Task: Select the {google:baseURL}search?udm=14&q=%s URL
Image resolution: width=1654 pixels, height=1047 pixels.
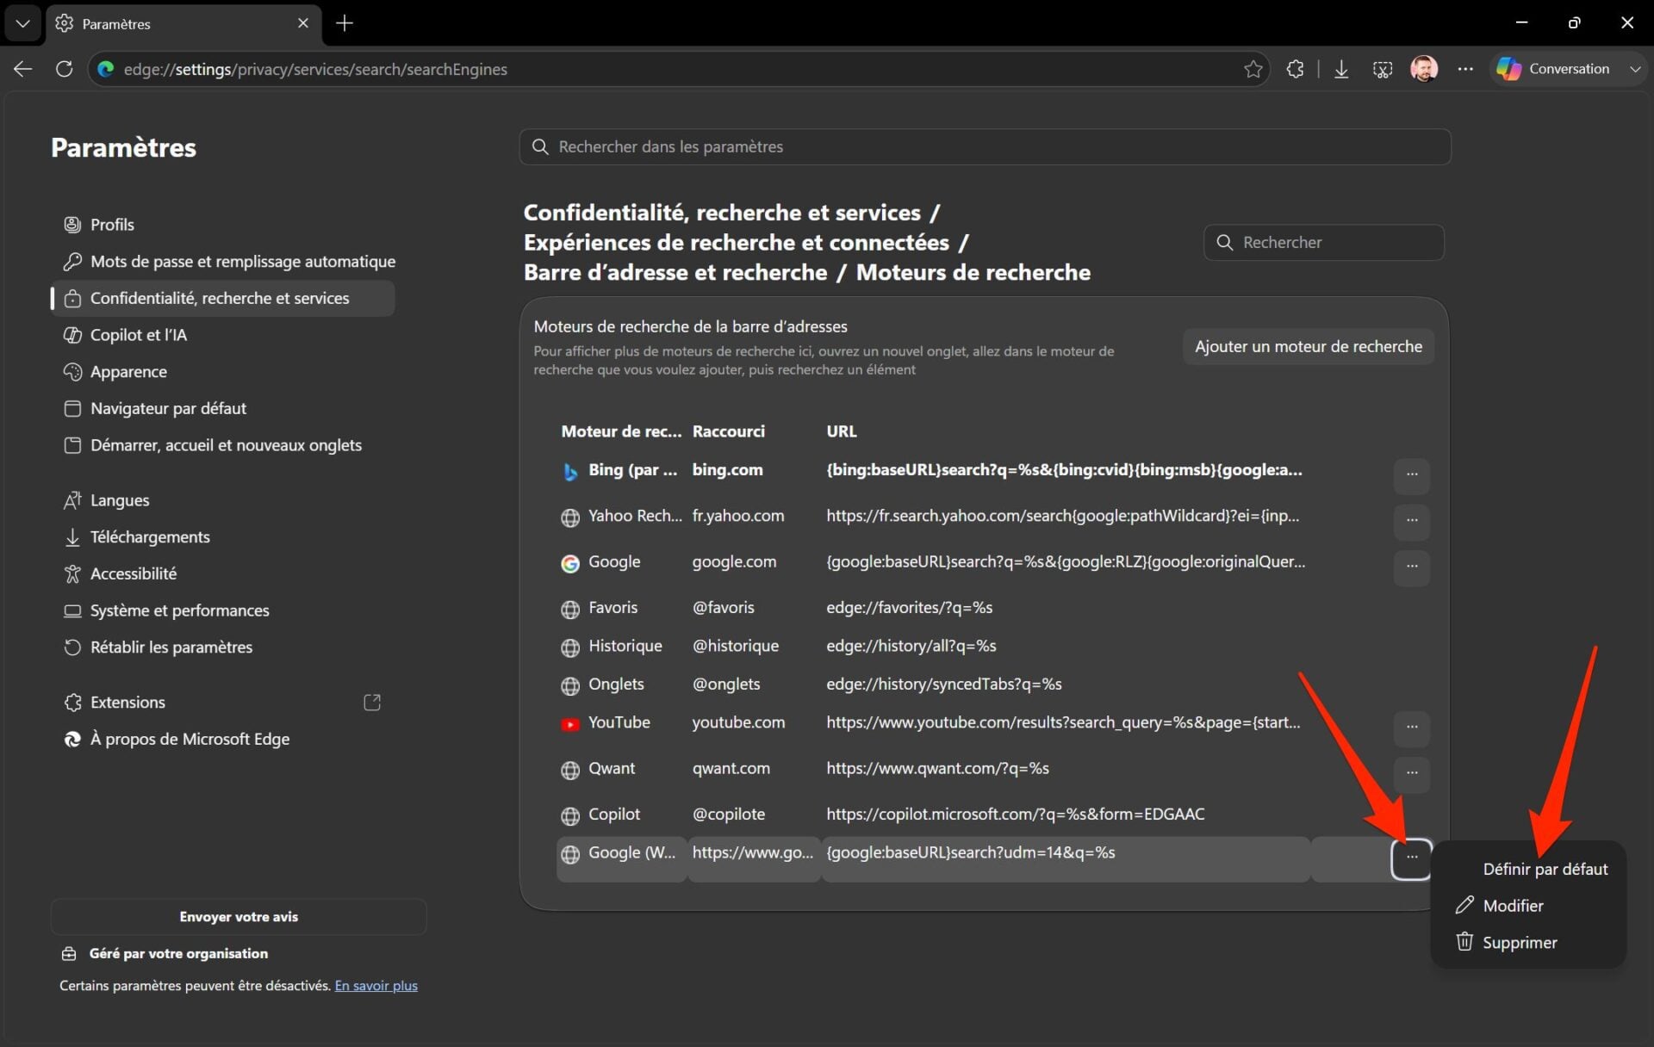Action: (x=970, y=852)
